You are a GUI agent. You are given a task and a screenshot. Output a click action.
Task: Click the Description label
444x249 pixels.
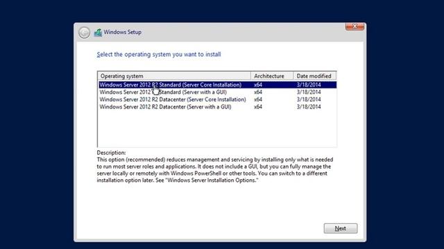click(x=111, y=153)
